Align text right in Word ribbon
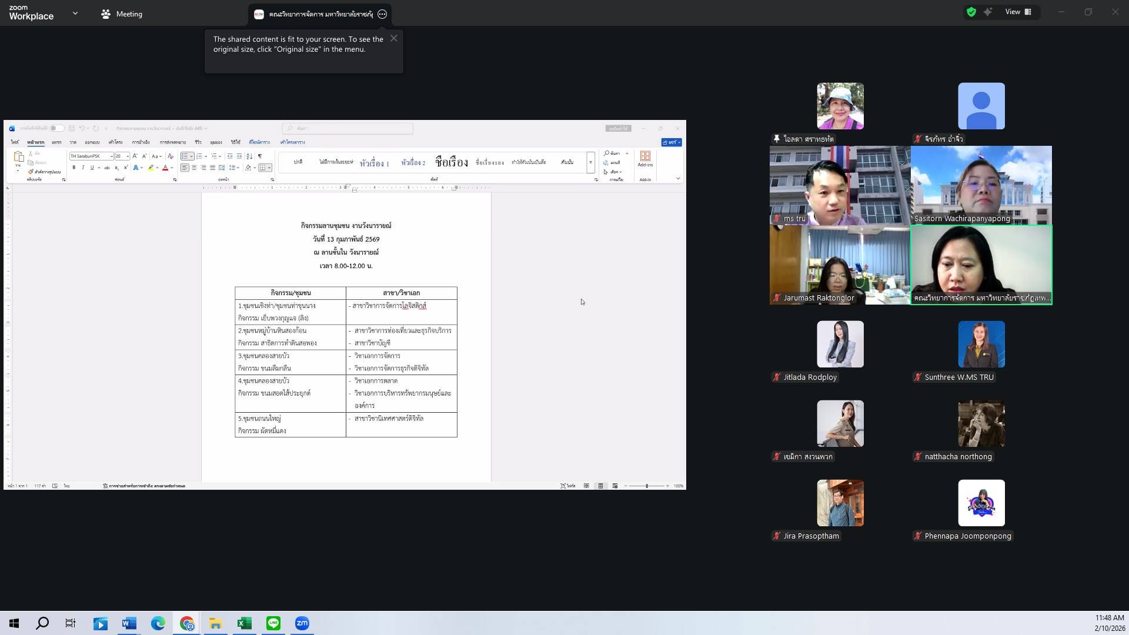 (x=203, y=168)
